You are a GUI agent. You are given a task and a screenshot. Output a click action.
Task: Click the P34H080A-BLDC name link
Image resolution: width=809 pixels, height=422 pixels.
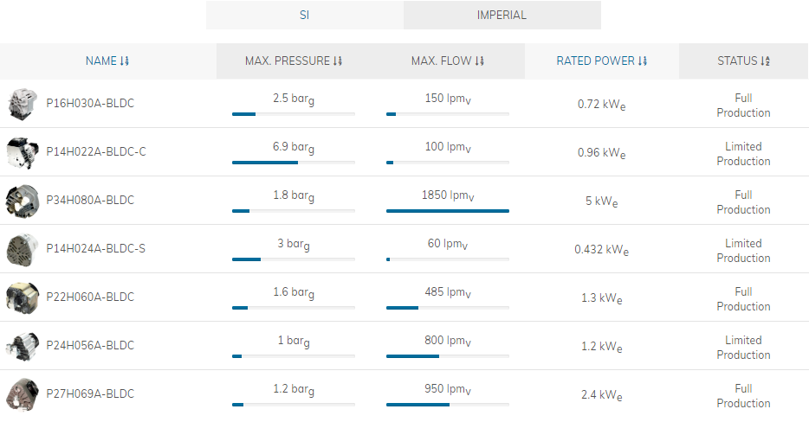coord(90,200)
